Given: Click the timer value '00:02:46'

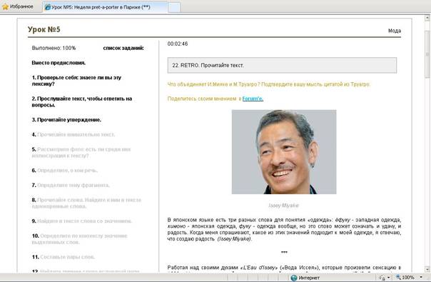Looking at the screenshot, I should (x=178, y=44).
